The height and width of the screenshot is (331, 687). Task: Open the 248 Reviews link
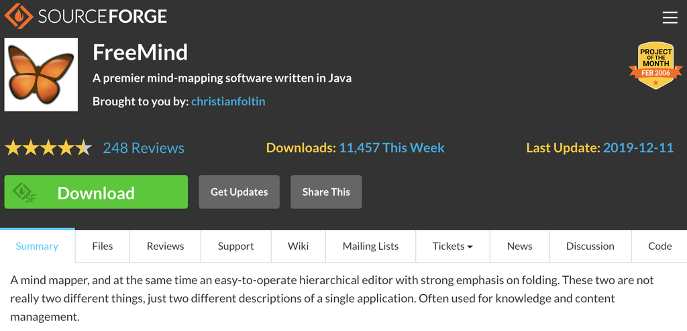point(144,148)
